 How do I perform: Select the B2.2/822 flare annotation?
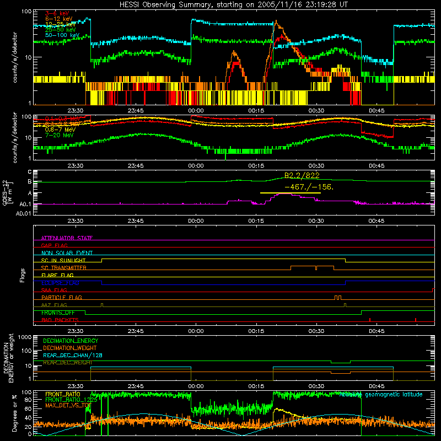(302, 175)
